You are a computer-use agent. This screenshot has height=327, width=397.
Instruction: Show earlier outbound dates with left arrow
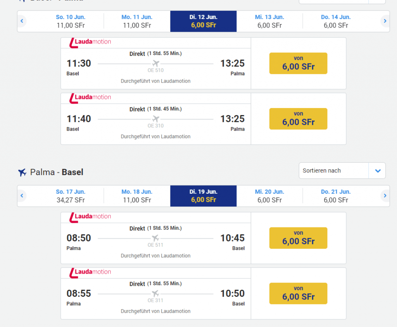point(22,21)
